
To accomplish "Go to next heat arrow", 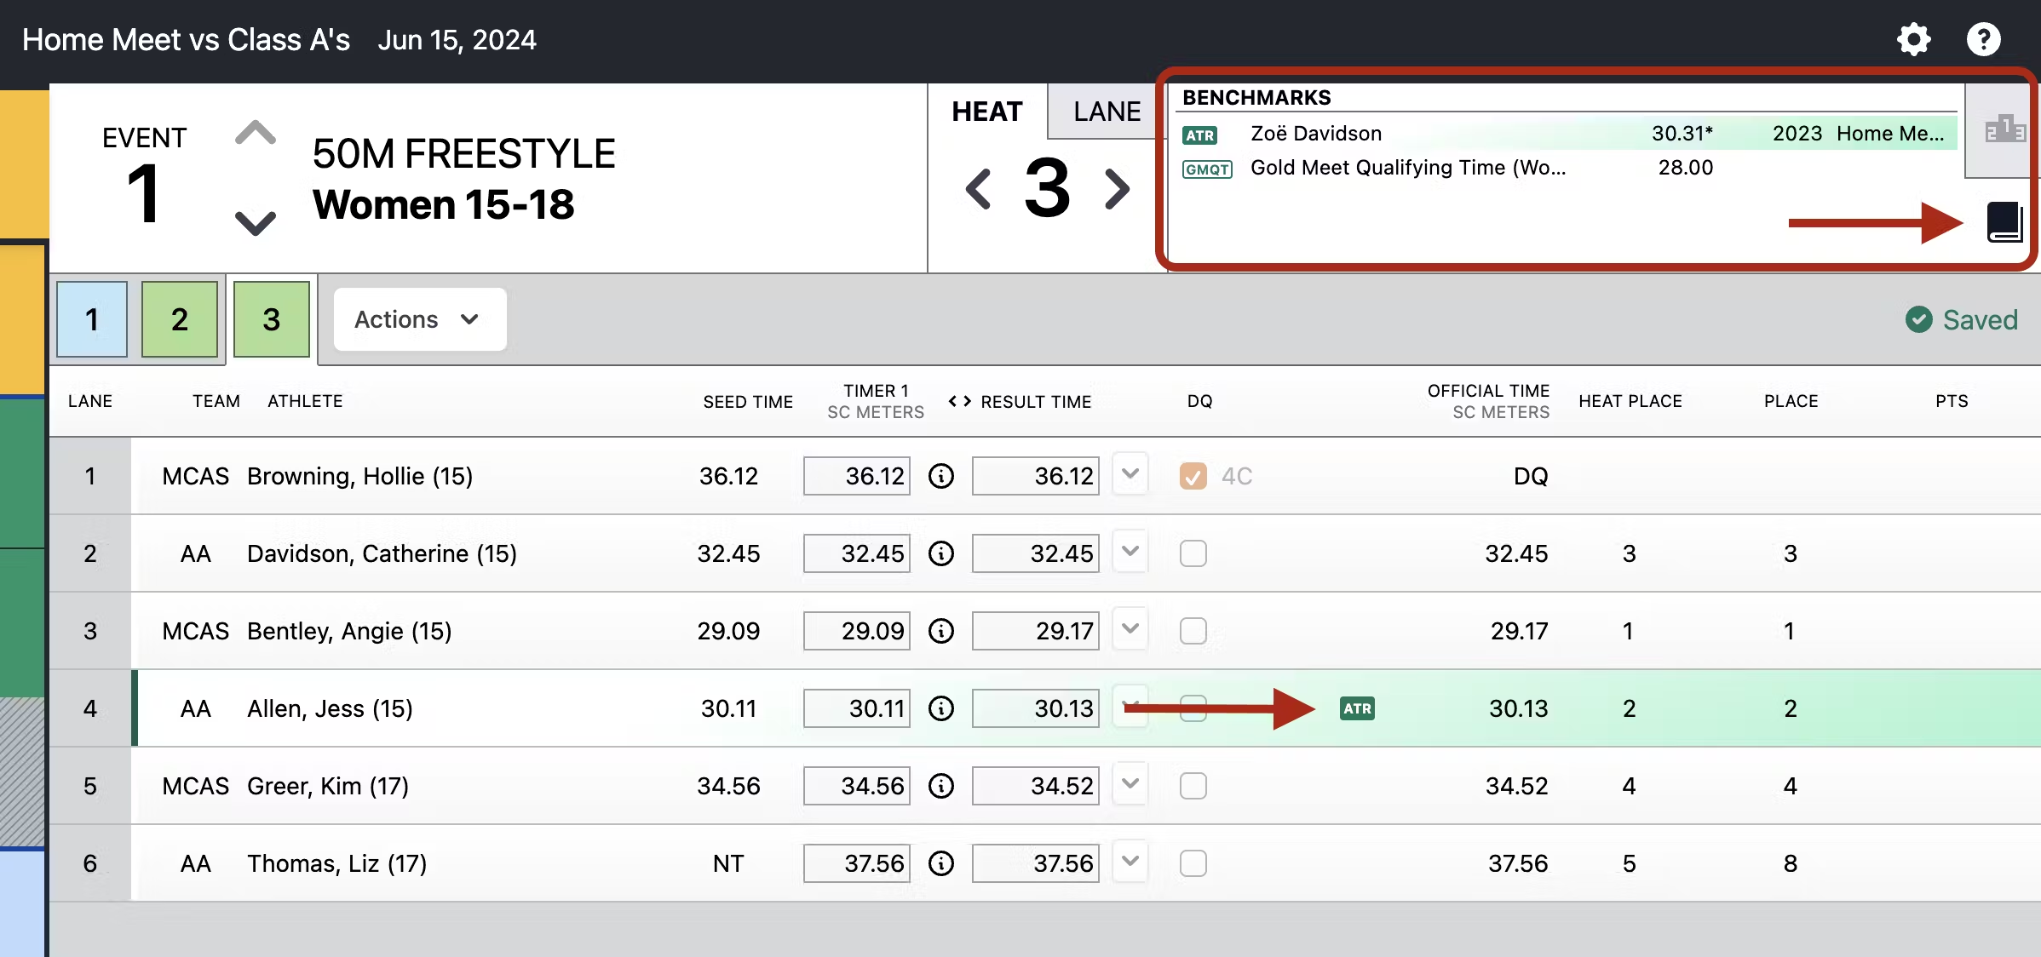I will click(1117, 189).
